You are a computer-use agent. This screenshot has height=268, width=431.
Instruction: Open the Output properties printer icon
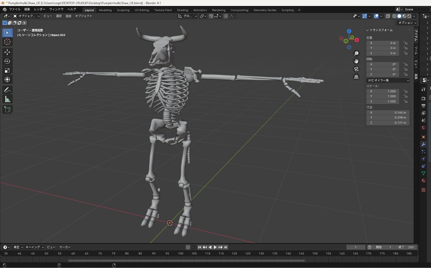tap(423, 106)
